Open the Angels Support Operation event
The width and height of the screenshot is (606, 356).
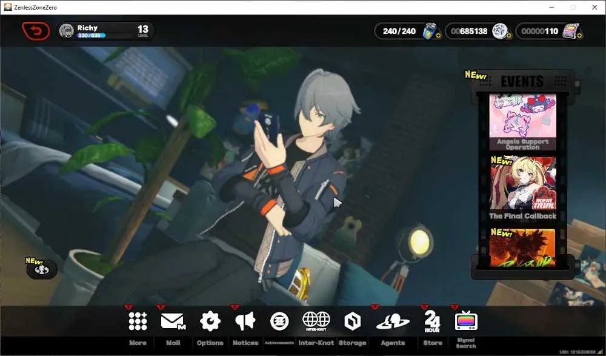click(x=522, y=122)
